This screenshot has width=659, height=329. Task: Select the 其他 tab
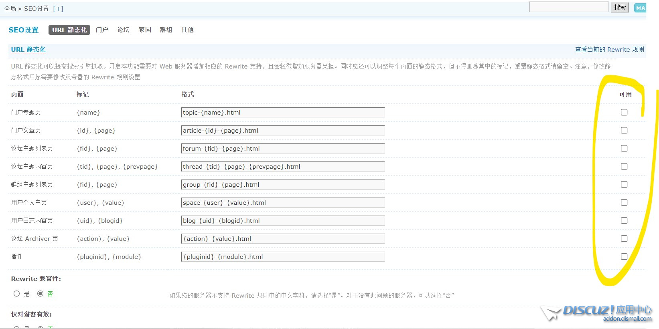click(187, 30)
